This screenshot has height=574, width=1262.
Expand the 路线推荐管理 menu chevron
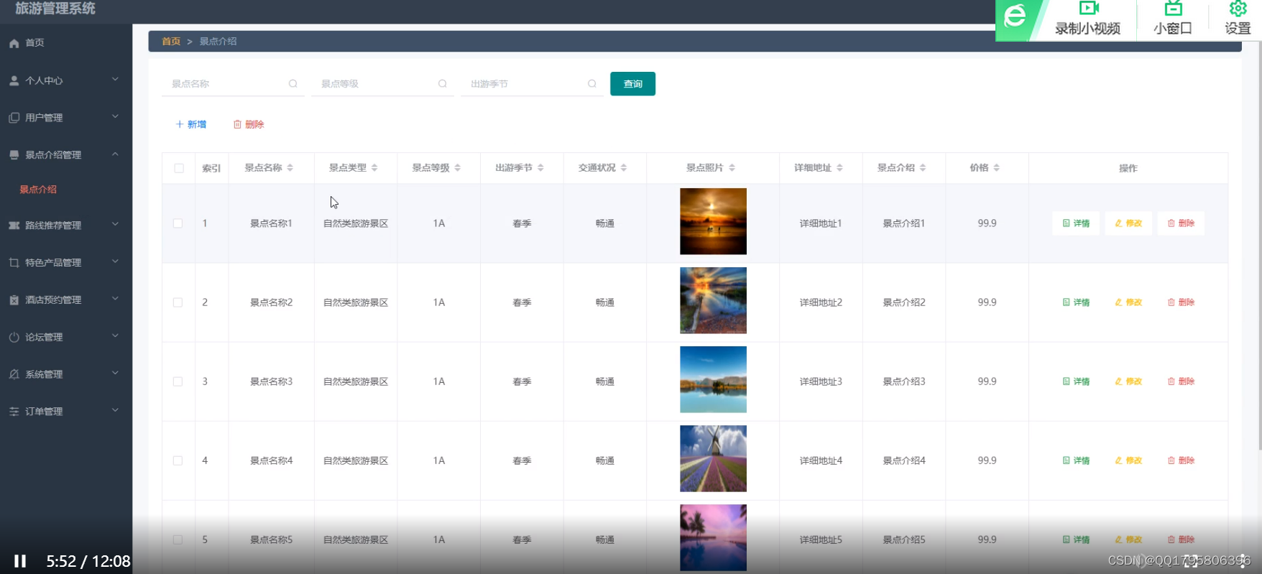(x=115, y=225)
